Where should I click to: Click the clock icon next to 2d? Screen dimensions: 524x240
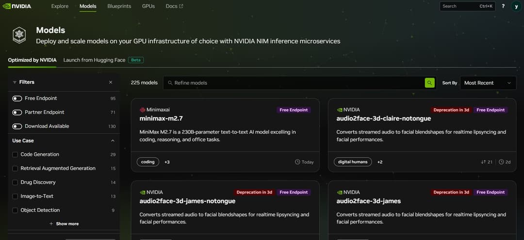pyautogui.click(x=501, y=162)
